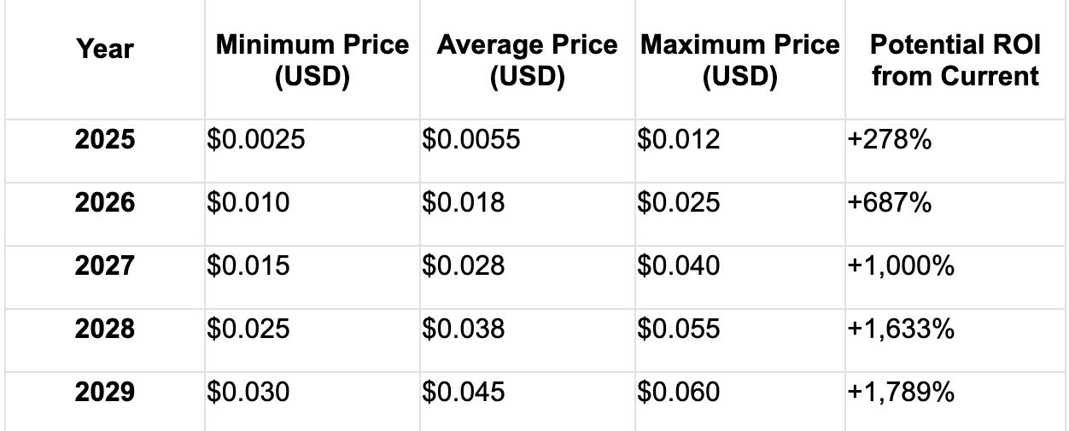1069x431 pixels.
Task: Select the $0.0025 minimum price cell
Action: (255, 140)
